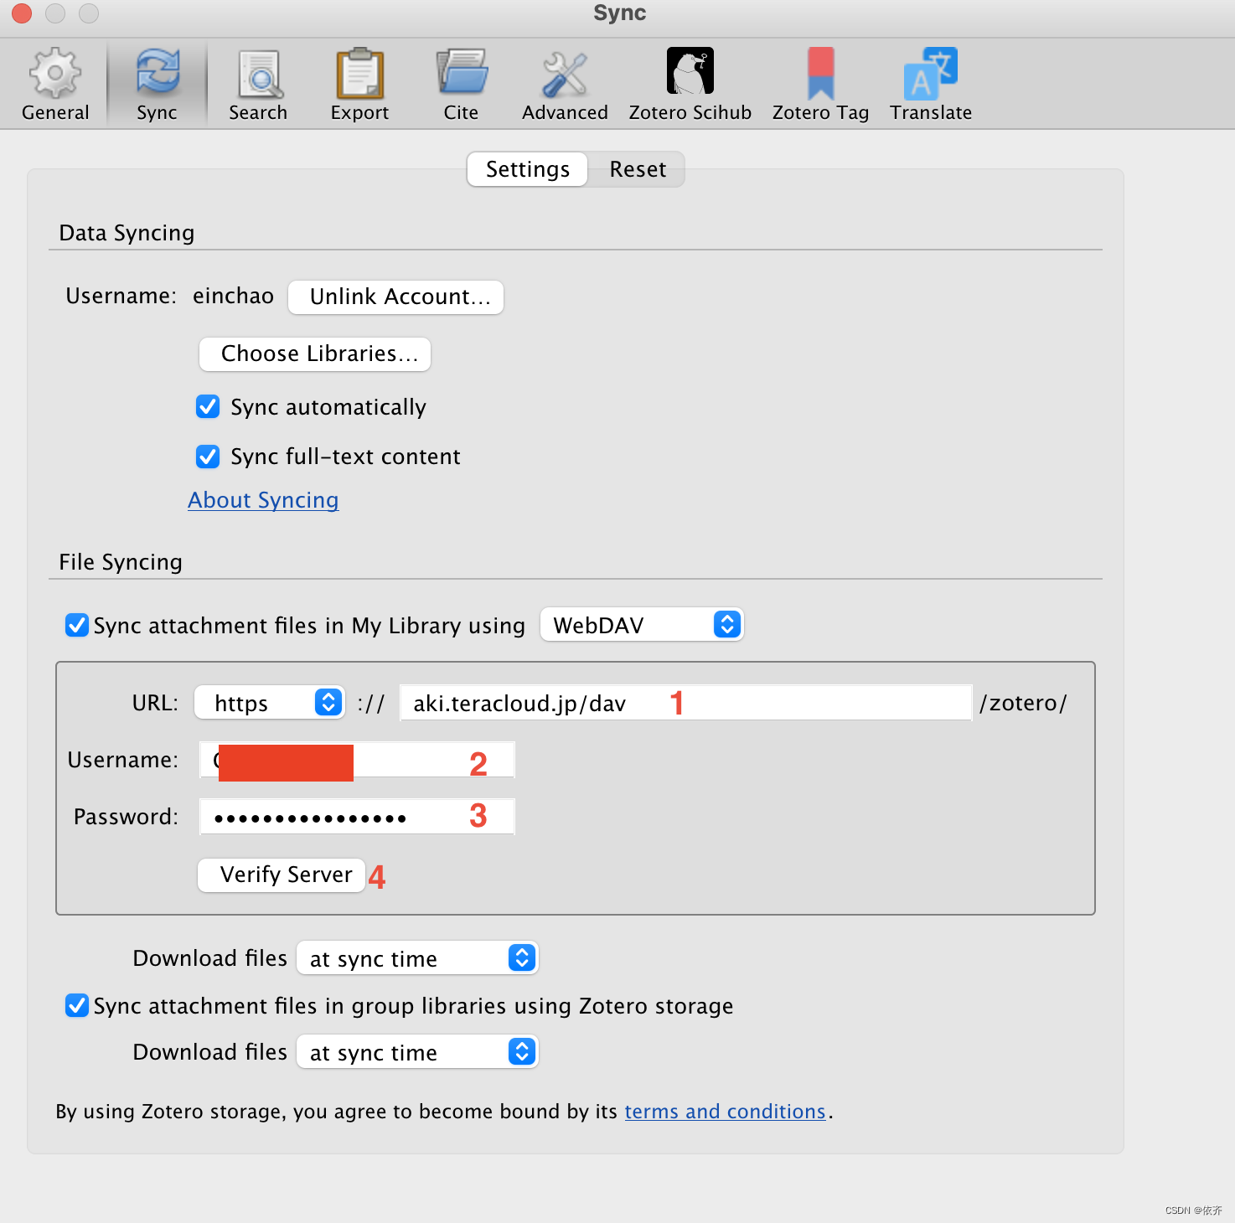Click the /zotero/ URL suffix text

coord(1023,703)
